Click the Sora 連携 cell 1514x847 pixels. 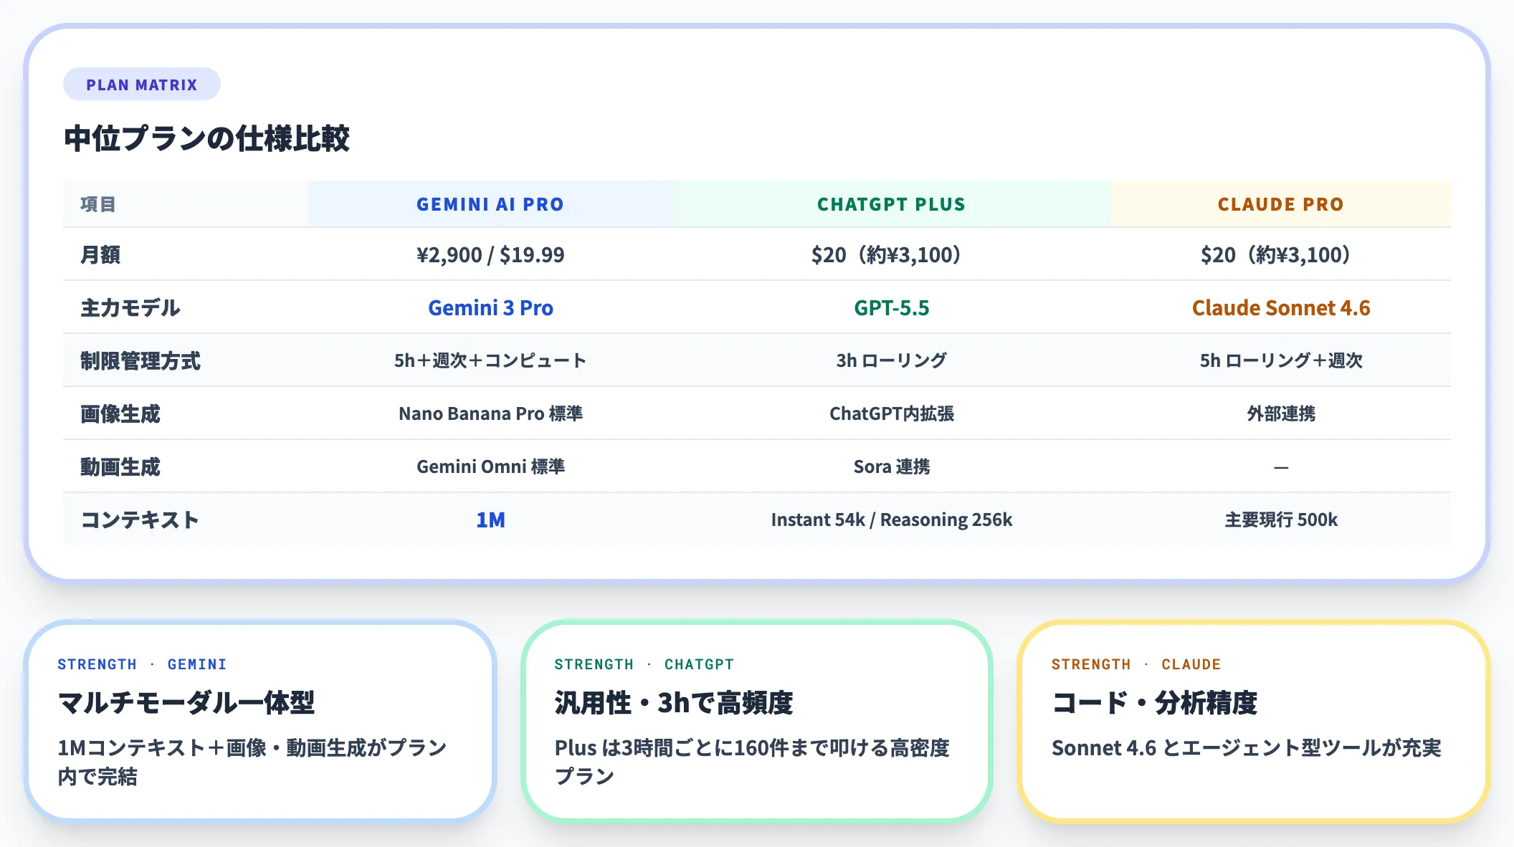pos(891,466)
